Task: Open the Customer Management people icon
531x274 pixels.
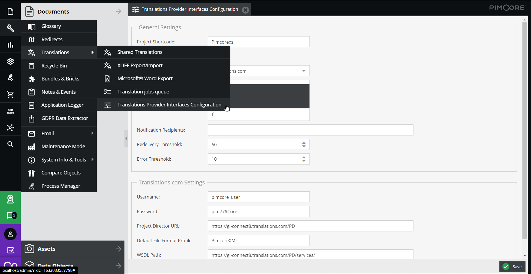Action: [10, 111]
